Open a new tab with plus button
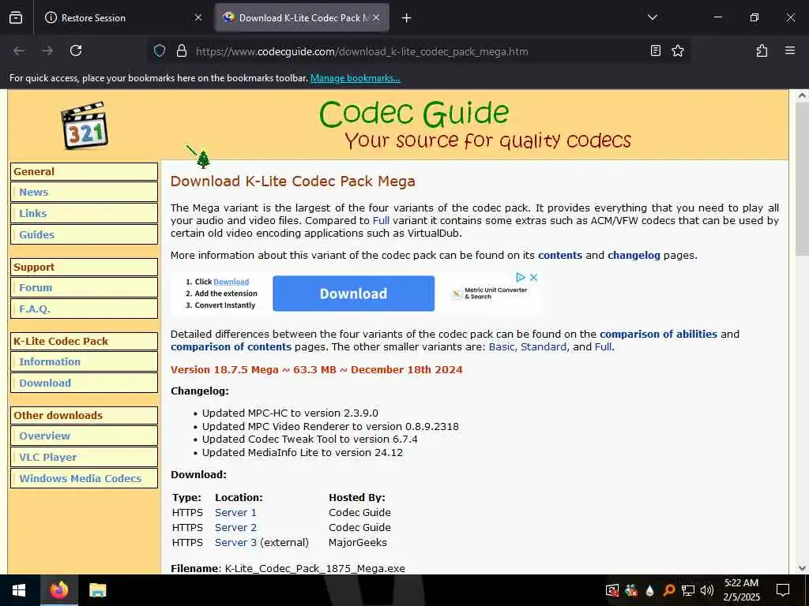 (x=407, y=18)
